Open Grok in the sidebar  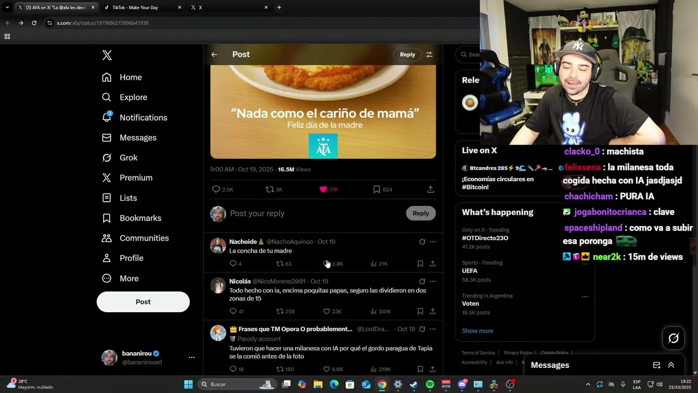(120, 158)
